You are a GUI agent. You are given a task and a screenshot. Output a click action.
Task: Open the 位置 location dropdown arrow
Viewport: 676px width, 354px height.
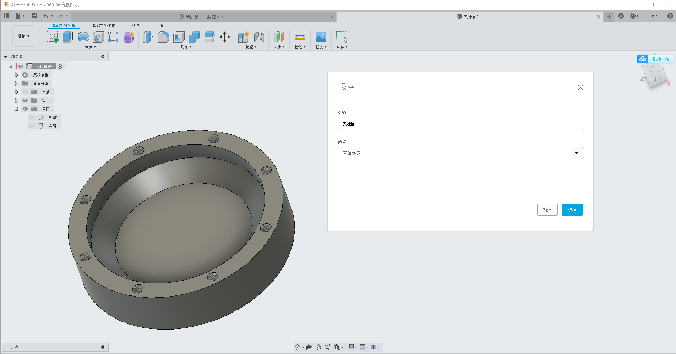(x=576, y=153)
